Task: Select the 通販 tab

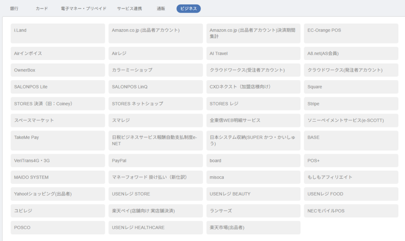Action: coord(161,9)
